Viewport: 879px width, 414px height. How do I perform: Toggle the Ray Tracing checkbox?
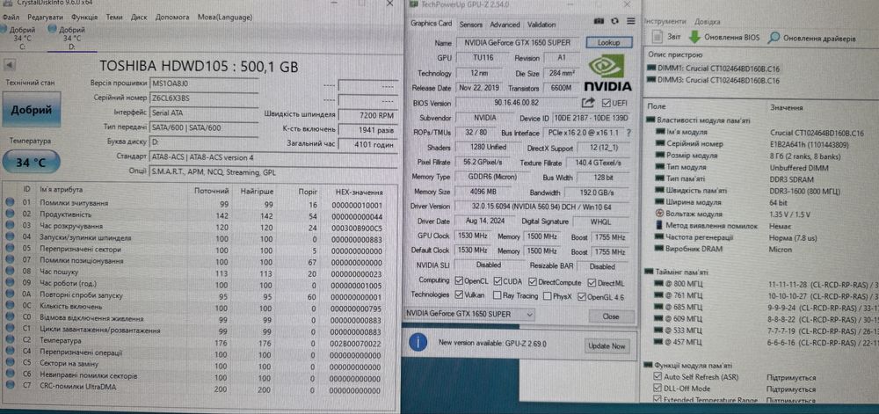point(498,295)
